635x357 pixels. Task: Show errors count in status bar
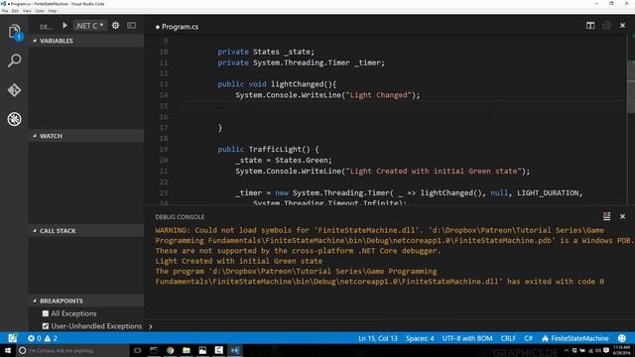pyautogui.click(x=35, y=338)
